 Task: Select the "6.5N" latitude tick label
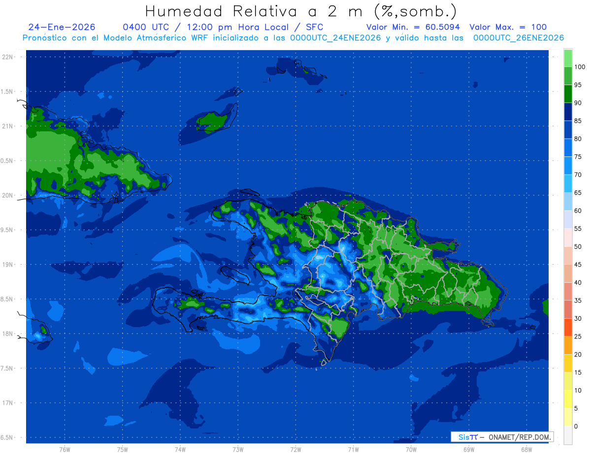pyautogui.click(x=7, y=438)
